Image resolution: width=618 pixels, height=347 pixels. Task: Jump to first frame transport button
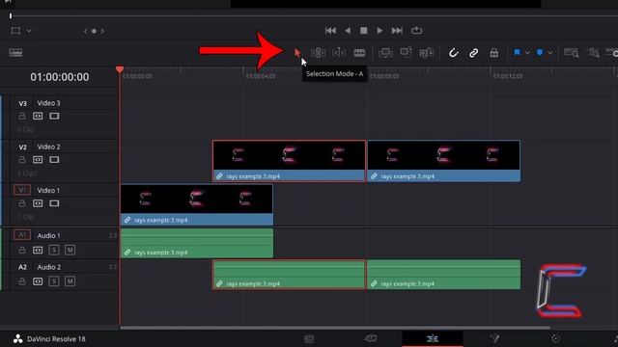click(330, 31)
